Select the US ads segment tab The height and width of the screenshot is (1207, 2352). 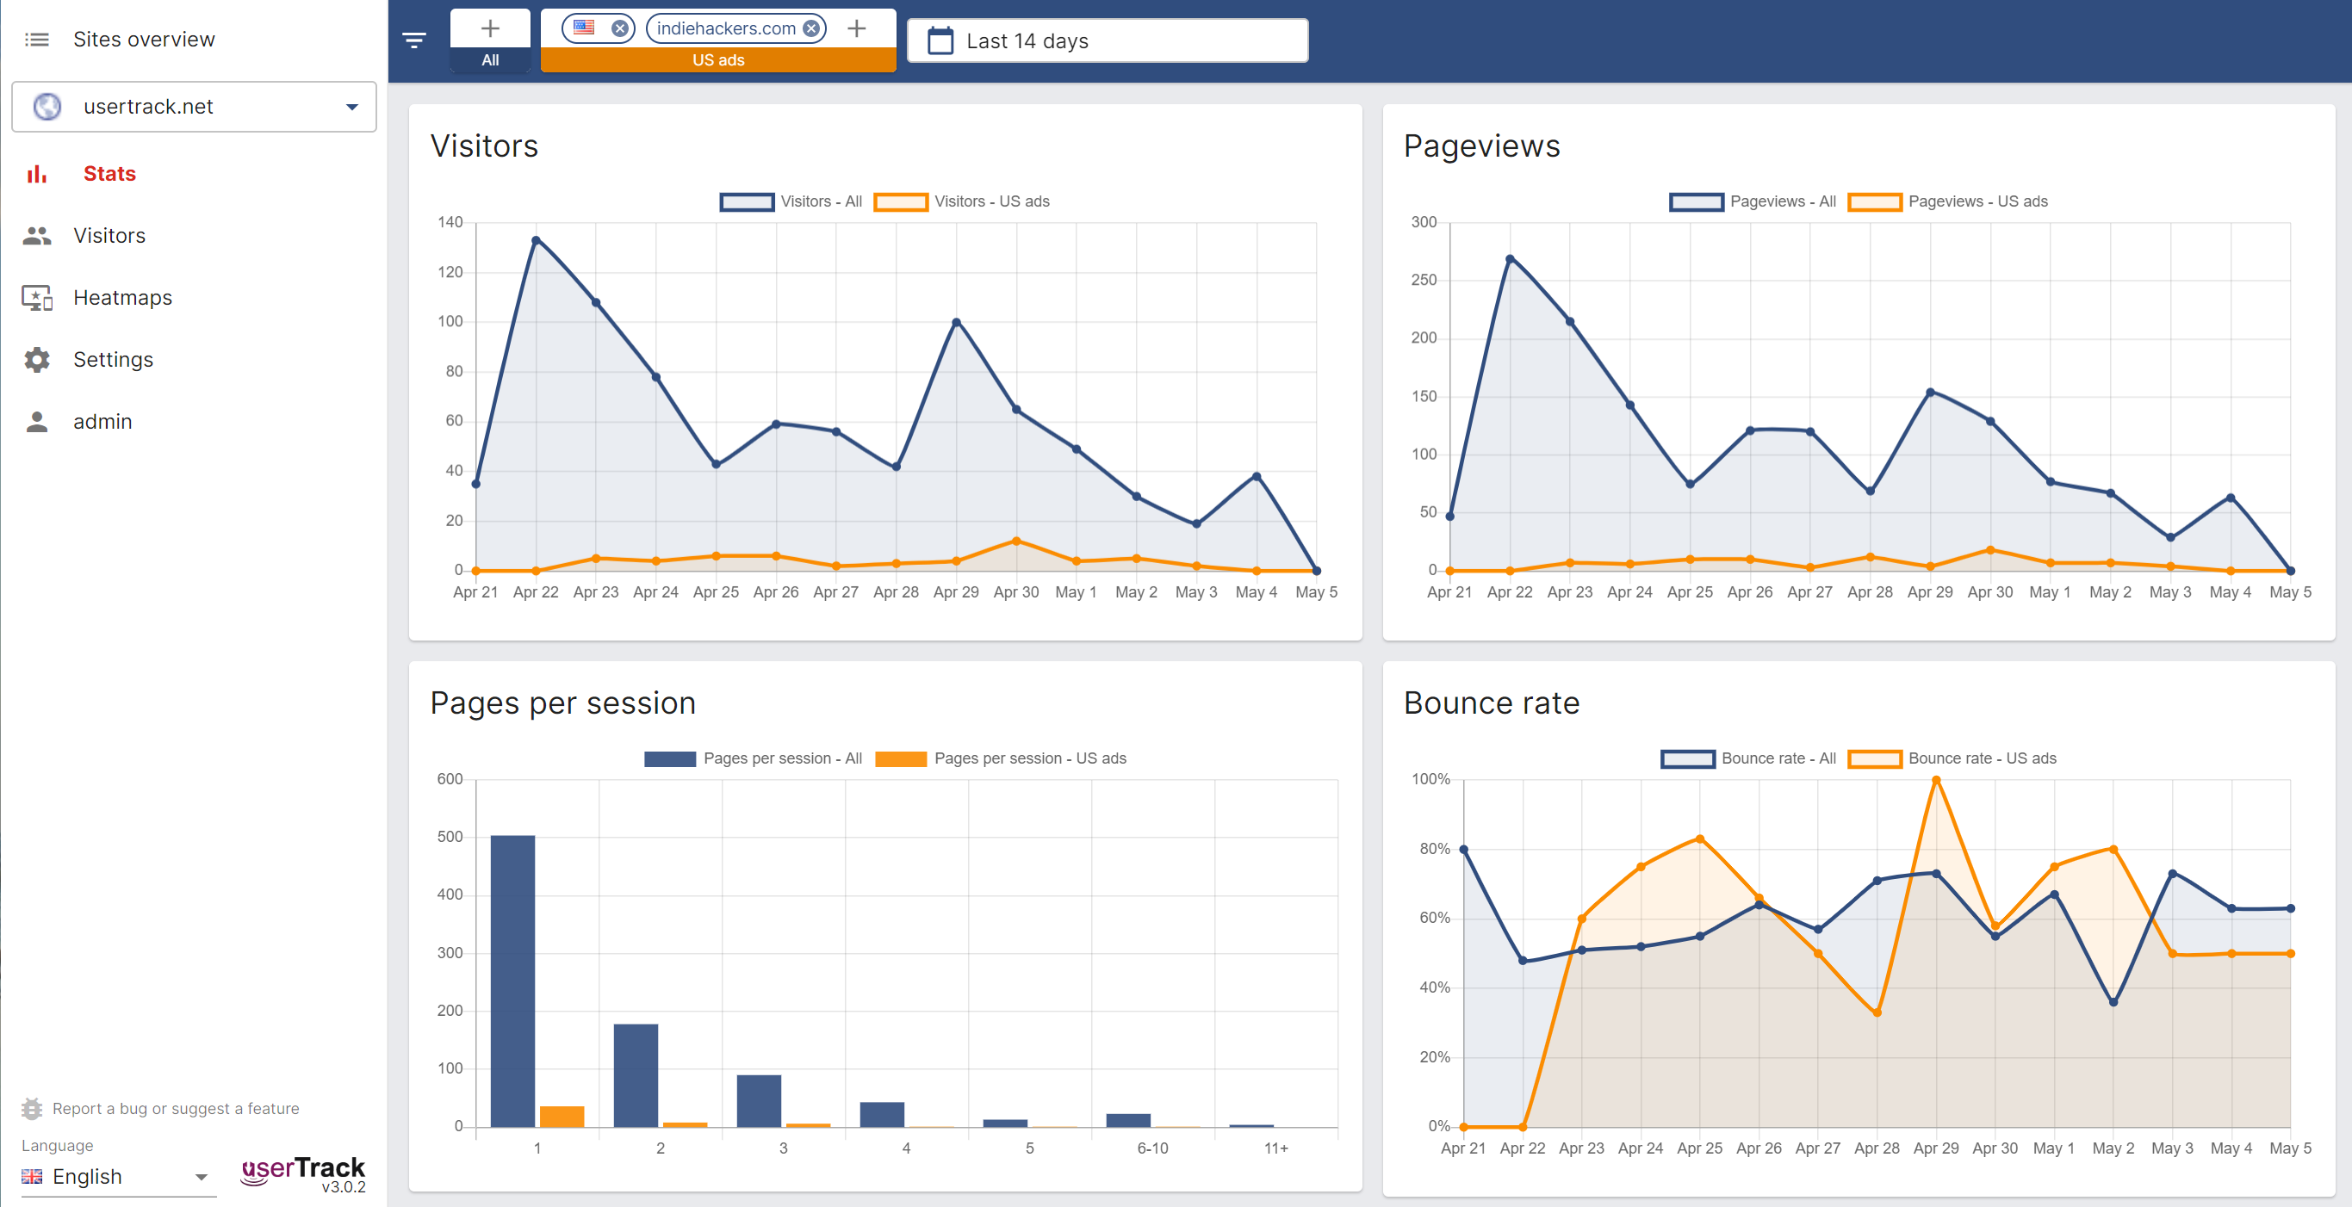tap(718, 60)
